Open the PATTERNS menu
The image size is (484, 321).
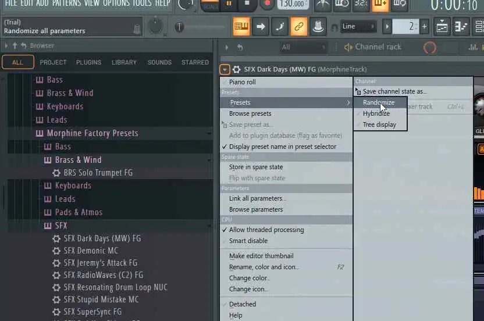(x=66, y=3)
